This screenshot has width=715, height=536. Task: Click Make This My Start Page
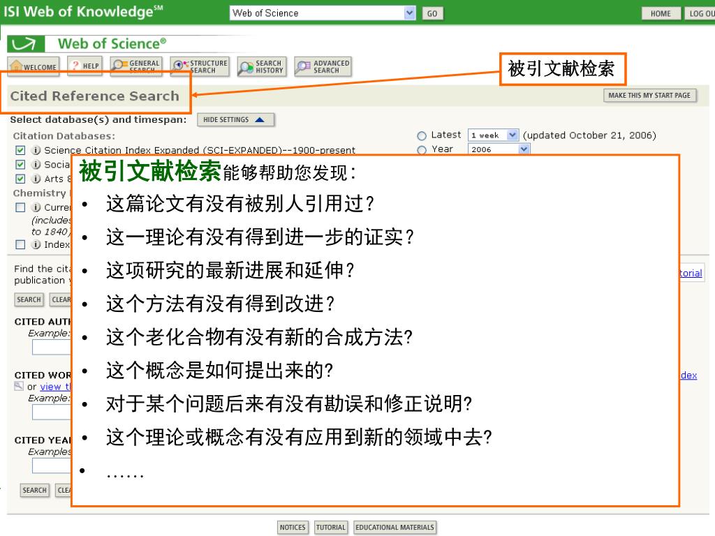coord(650,95)
